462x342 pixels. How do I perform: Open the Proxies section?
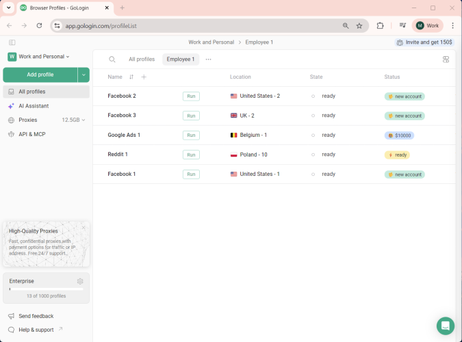pos(28,120)
